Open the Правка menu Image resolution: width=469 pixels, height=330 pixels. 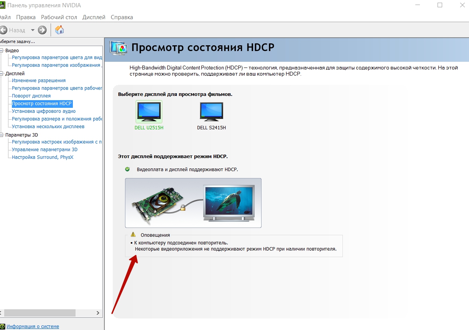tap(26, 17)
